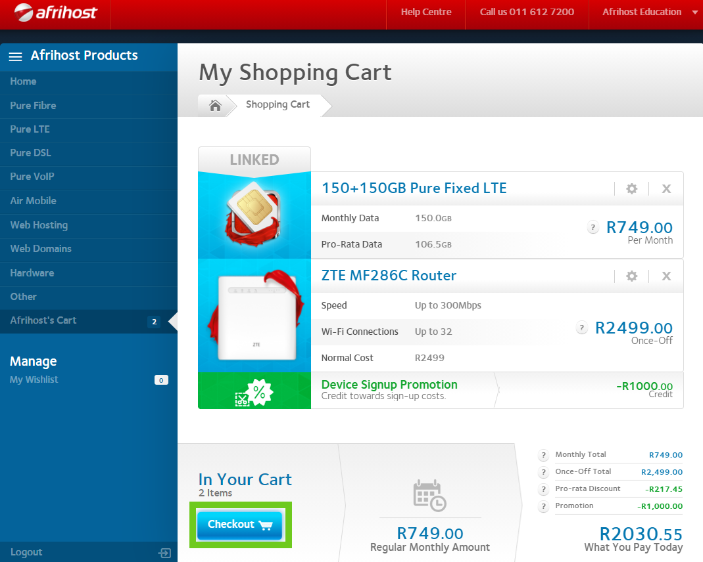This screenshot has height=562, width=703.
Task: Click the Afrihost logo in the header
Action: 55,12
